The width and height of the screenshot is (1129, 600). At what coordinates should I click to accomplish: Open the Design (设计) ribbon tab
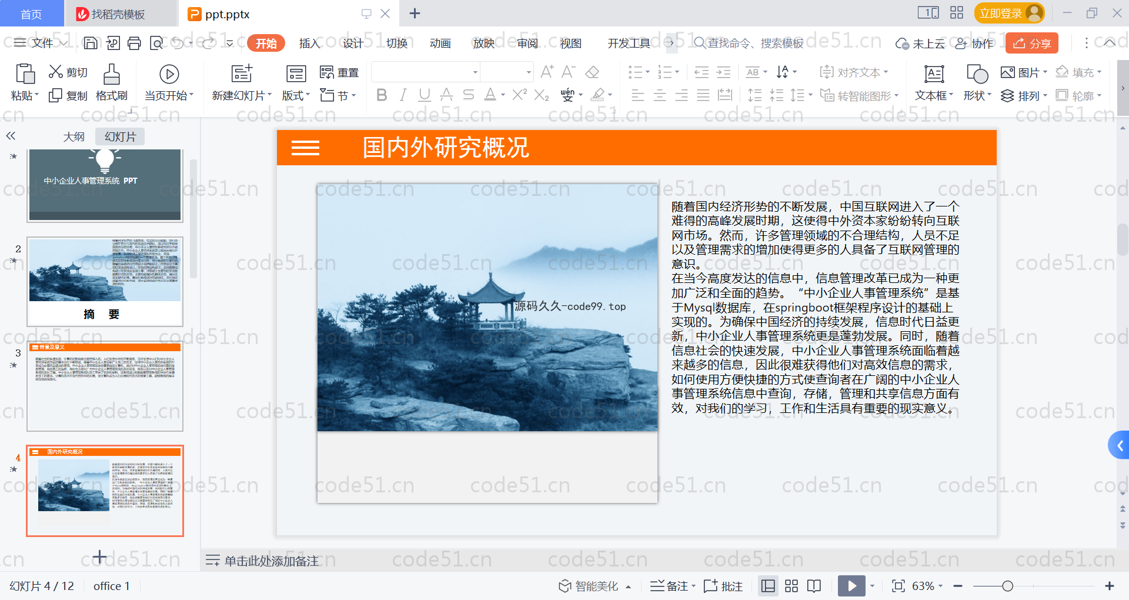353,43
